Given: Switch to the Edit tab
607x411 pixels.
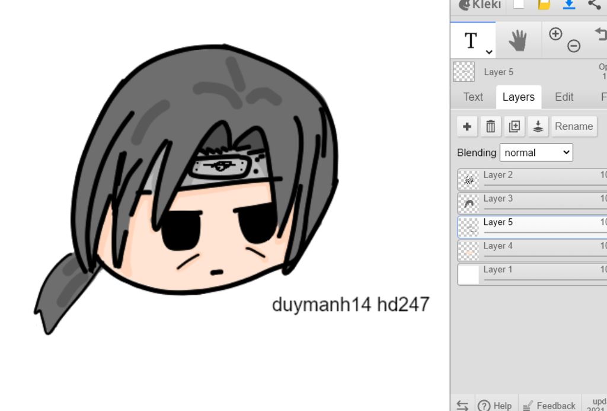Looking at the screenshot, I should (x=564, y=97).
